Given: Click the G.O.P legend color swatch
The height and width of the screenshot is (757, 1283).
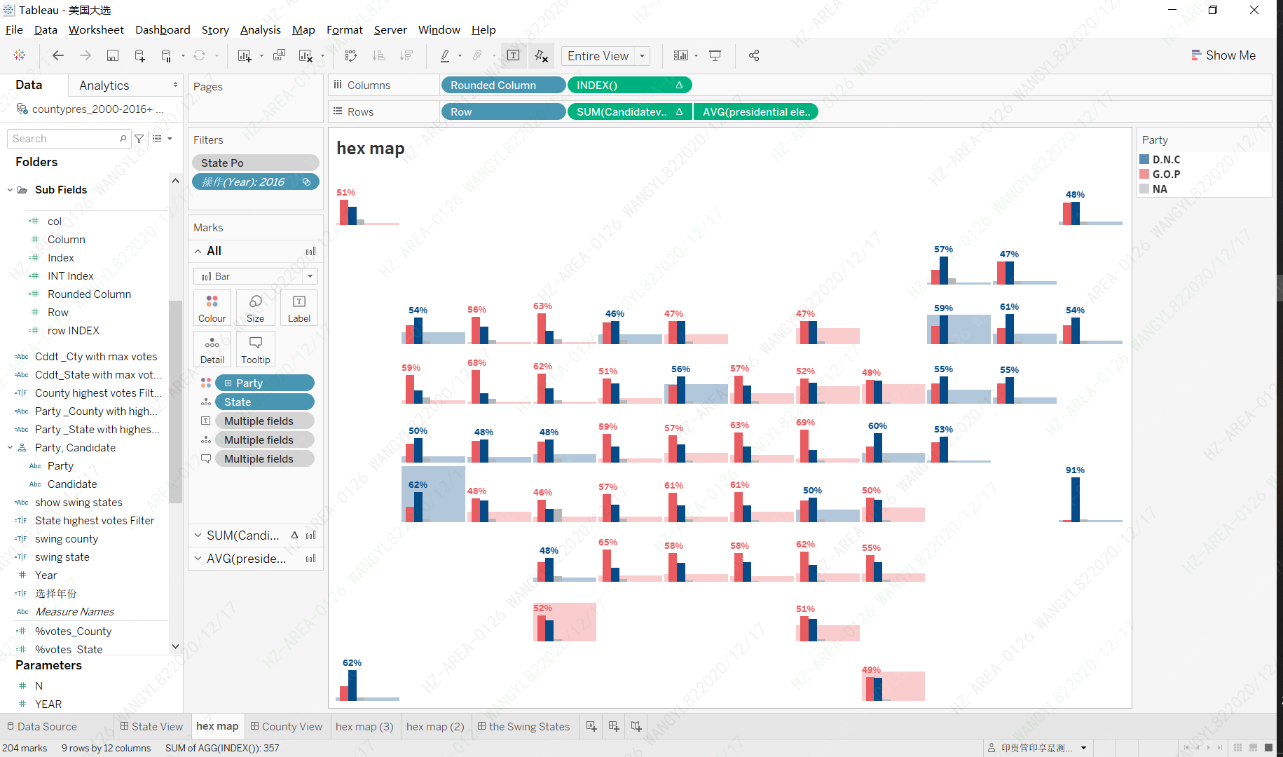Looking at the screenshot, I should click(1144, 175).
